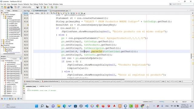Image resolution: width=194 pixels, height=109 pixels.
Task: Open the Run project dropdown arrow
Action: pos(49,7)
